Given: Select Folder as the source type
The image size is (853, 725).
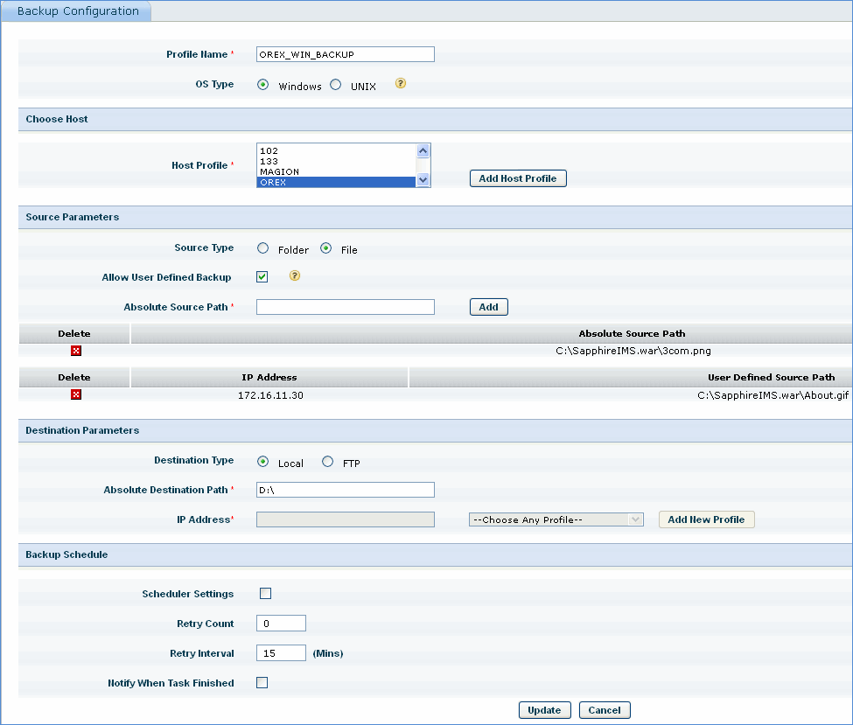Looking at the screenshot, I should click(x=263, y=248).
